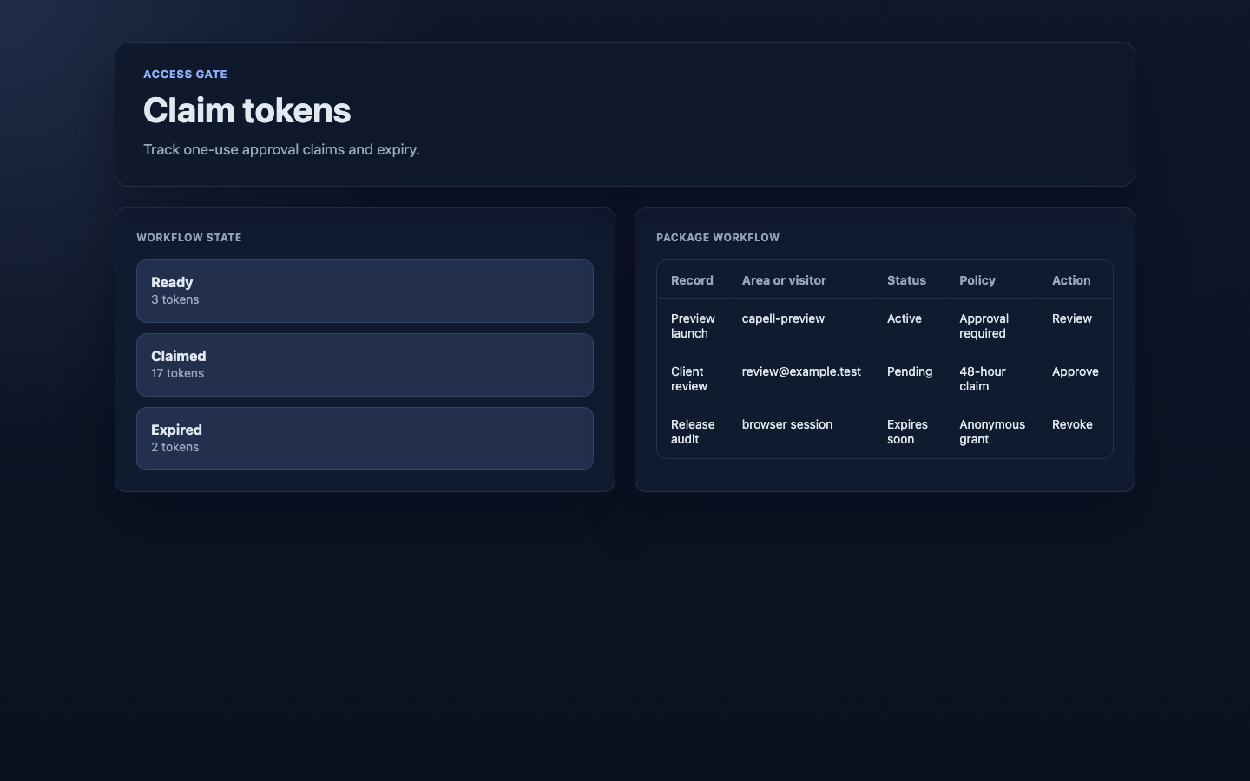Screen dimensions: 1250x781
Task: Select the Preview launch record cell
Action: tap(694, 325)
